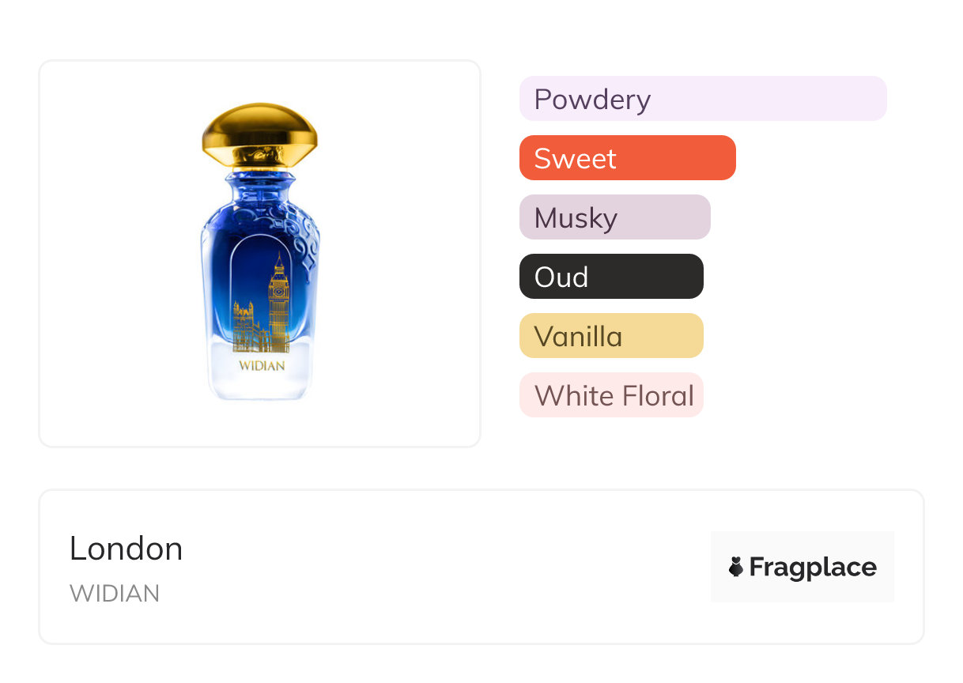This screenshot has height=683, width=963.
Task: Open the London fragrance title
Action: coord(127,549)
